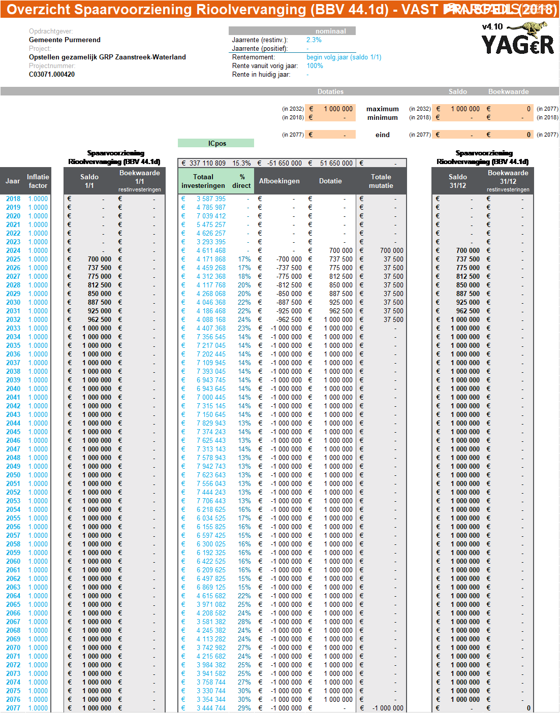Select the maximum row label
This screenshot has height=713, width=560.
(383, 109)
